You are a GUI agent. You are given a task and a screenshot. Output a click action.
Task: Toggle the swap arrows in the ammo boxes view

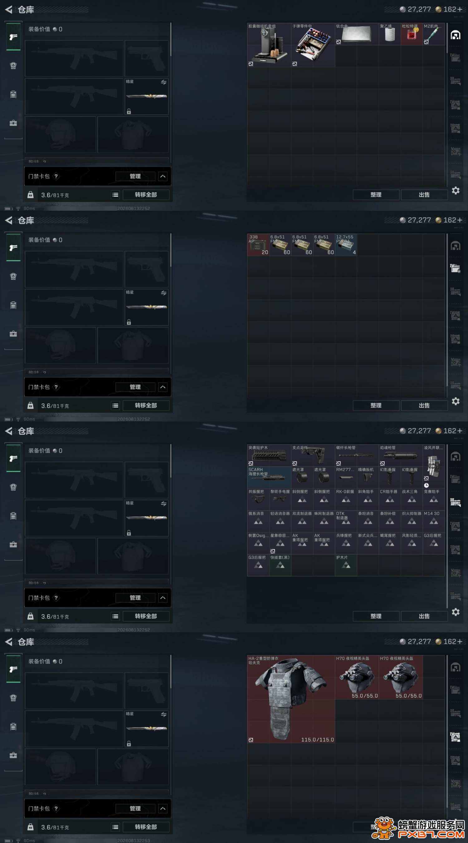click(x=164, y=293)
